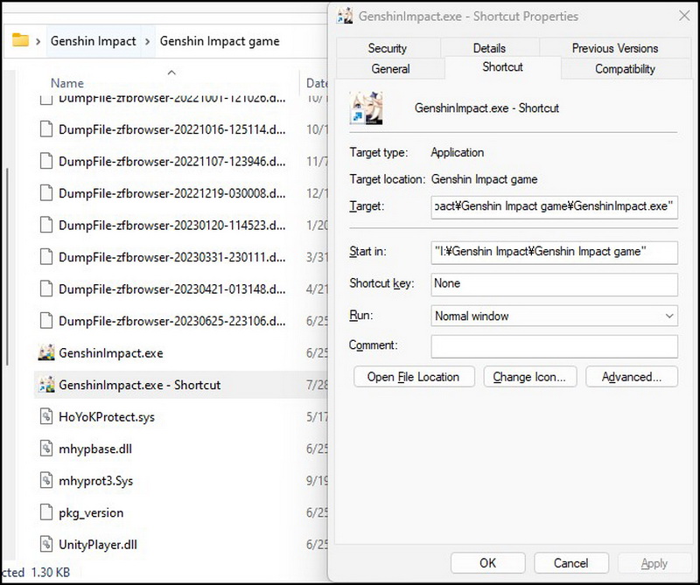The width and height of the screenshot is (700, 585).
Task: Switch to the Security tab
Action: click(387, 48)
